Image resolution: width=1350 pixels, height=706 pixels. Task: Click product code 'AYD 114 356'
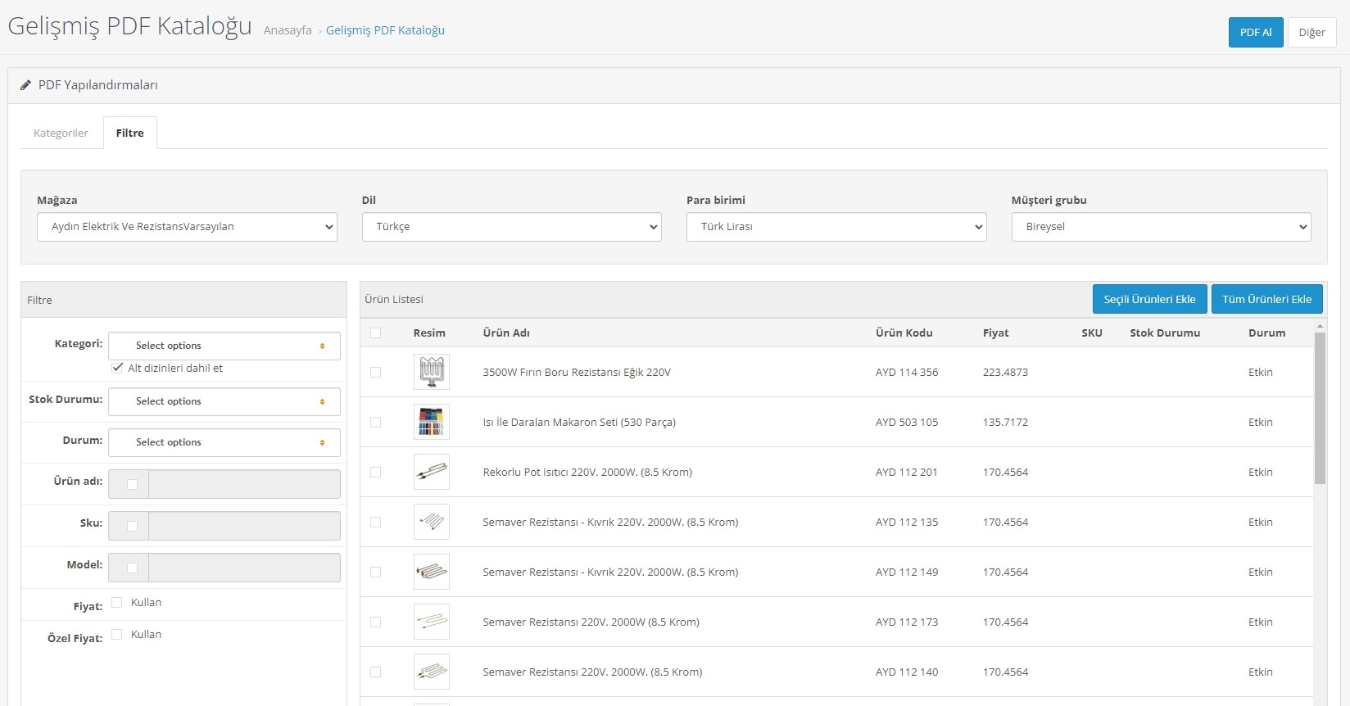pyautogui.click(x=907, y=372)
